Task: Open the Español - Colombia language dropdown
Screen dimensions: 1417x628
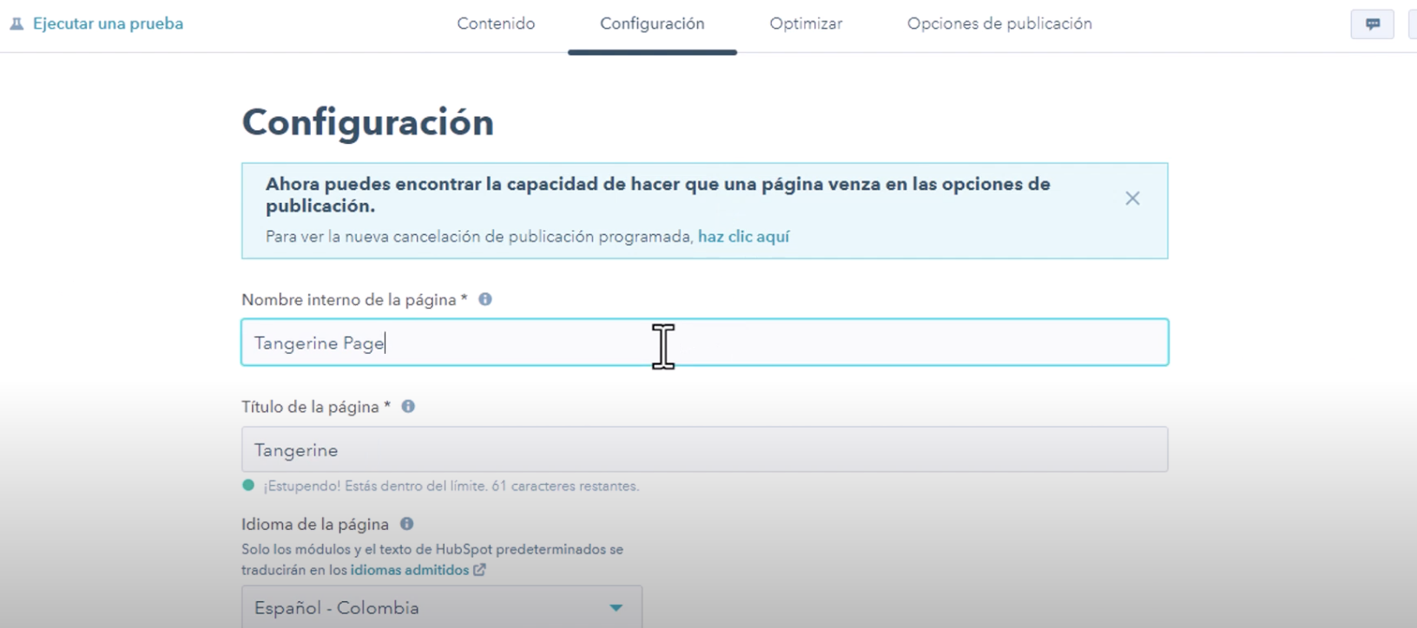Action: (x=442, y=607)
